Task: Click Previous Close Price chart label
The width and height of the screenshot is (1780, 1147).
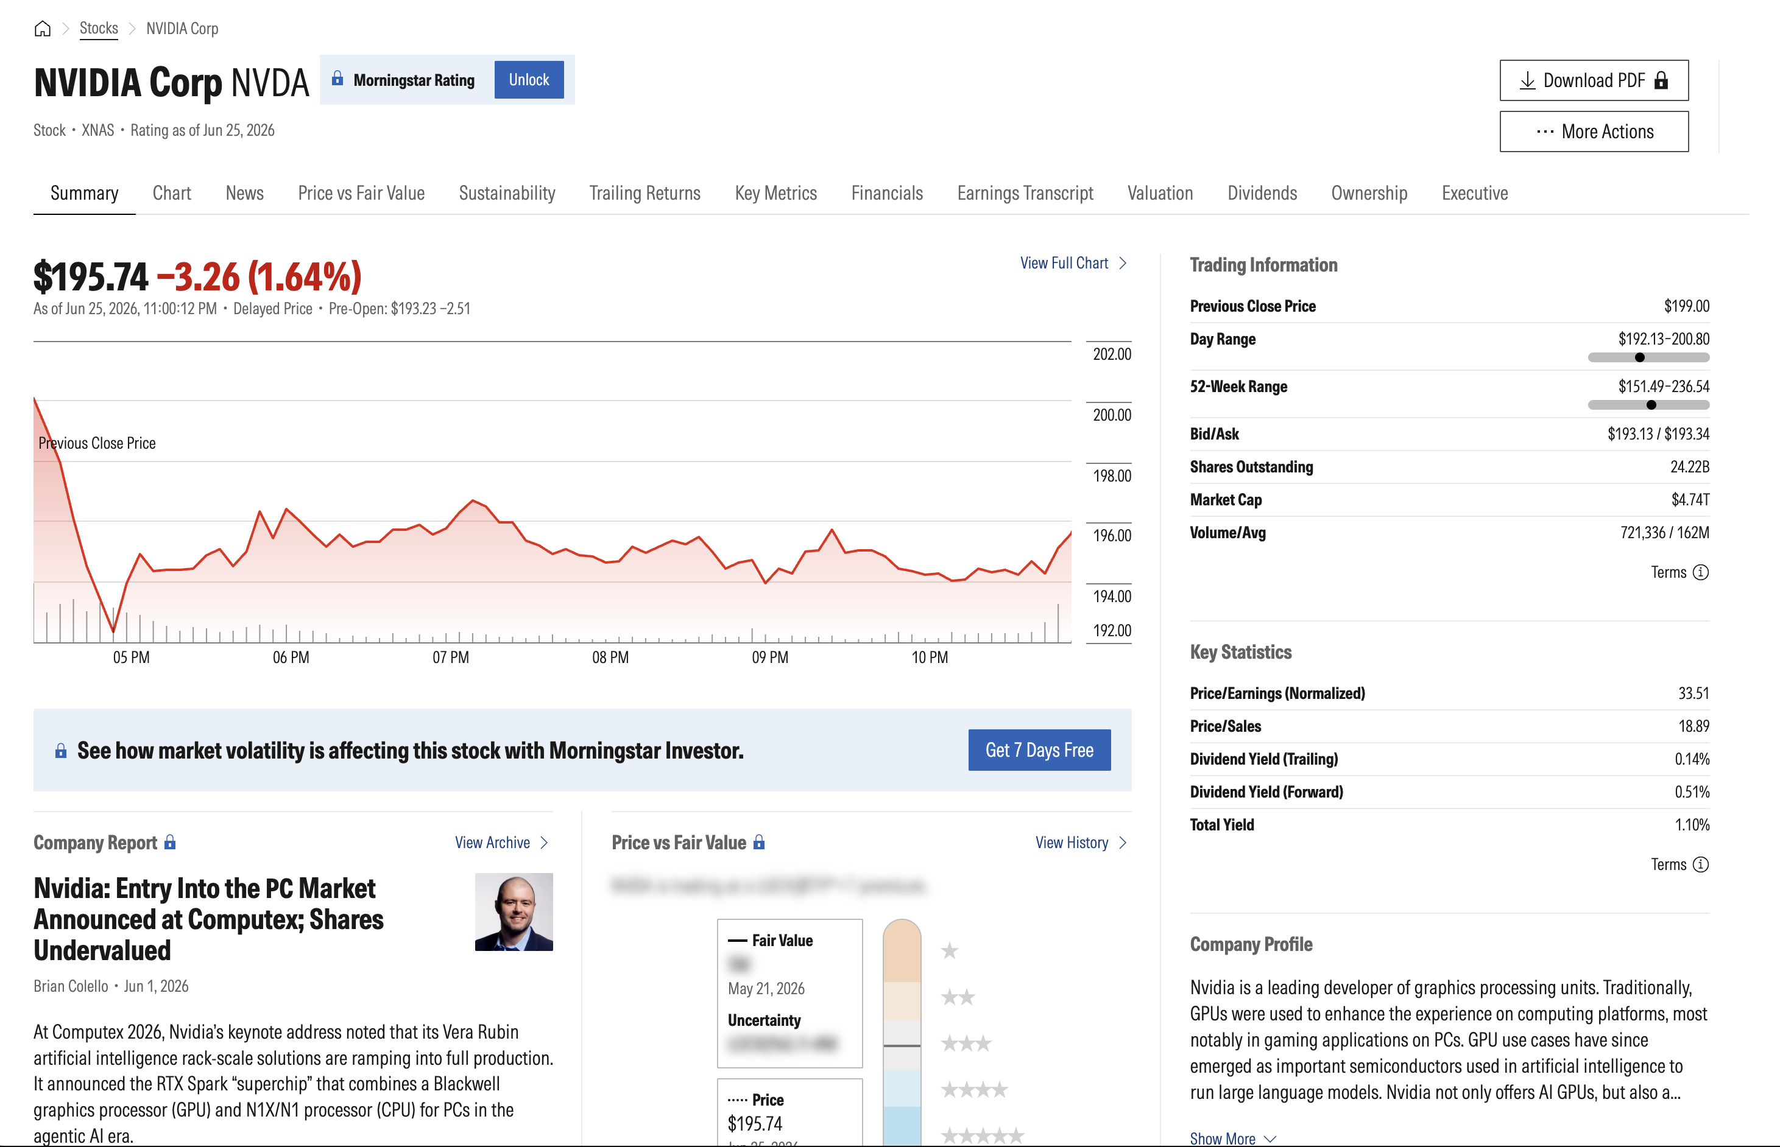Action: pyautogui.click(x=97, y=443)
